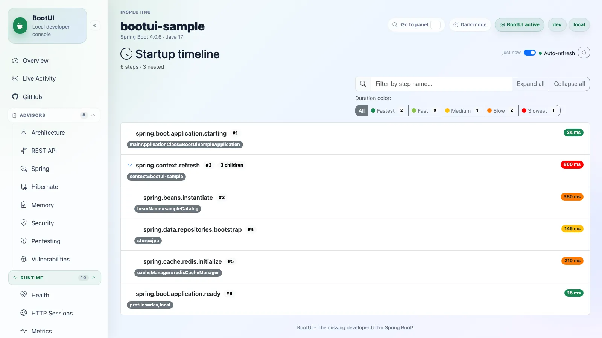Toggle the Auto-refresh switch

click(x=530, y=53)
